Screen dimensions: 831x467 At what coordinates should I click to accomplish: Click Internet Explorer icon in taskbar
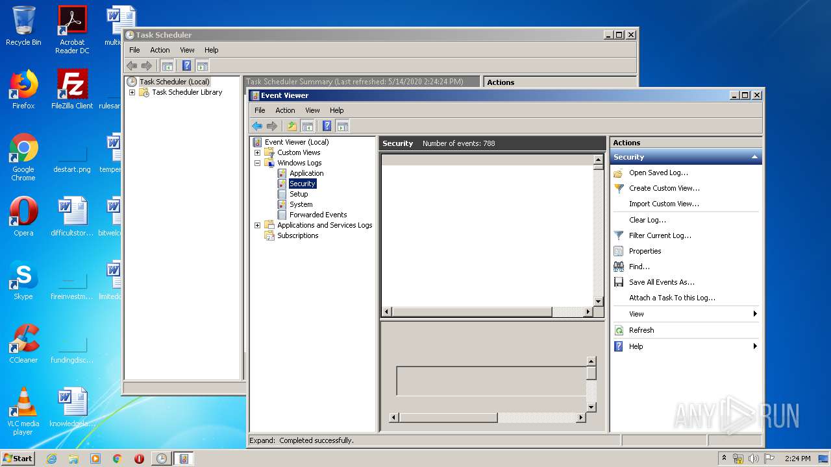tap(51, 459)
